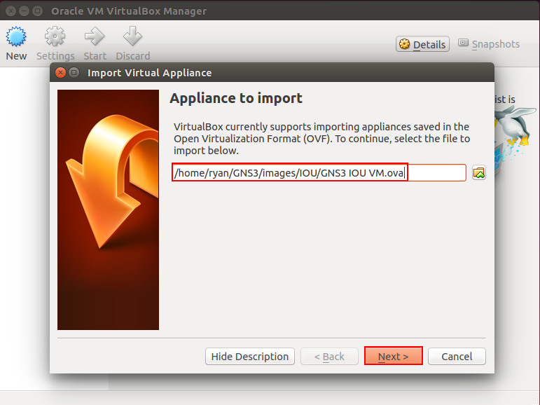Go back with the Back button
The image size is (540, 405).
coord(329,356)
